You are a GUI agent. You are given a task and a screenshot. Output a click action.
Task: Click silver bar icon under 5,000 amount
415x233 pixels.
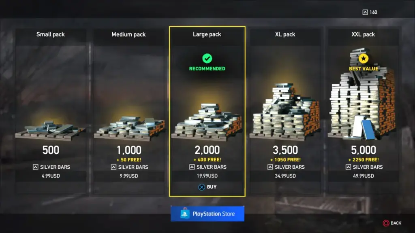coord(348,167)
